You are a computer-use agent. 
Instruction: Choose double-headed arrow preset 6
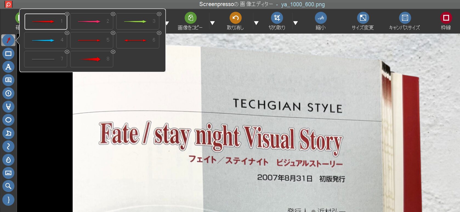[138, 40]
